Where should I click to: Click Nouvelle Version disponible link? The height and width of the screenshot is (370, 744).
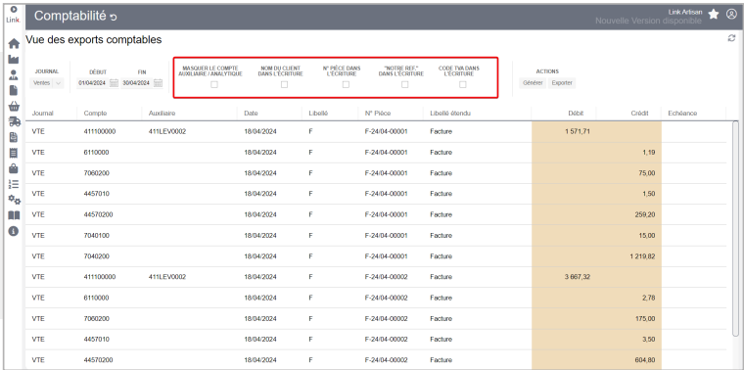pos(648,21)
